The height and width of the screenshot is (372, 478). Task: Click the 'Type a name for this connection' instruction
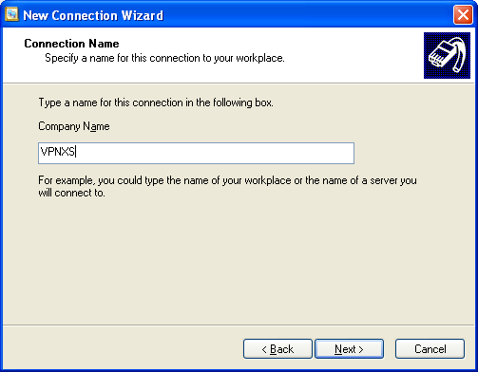(x=156, y=102)
